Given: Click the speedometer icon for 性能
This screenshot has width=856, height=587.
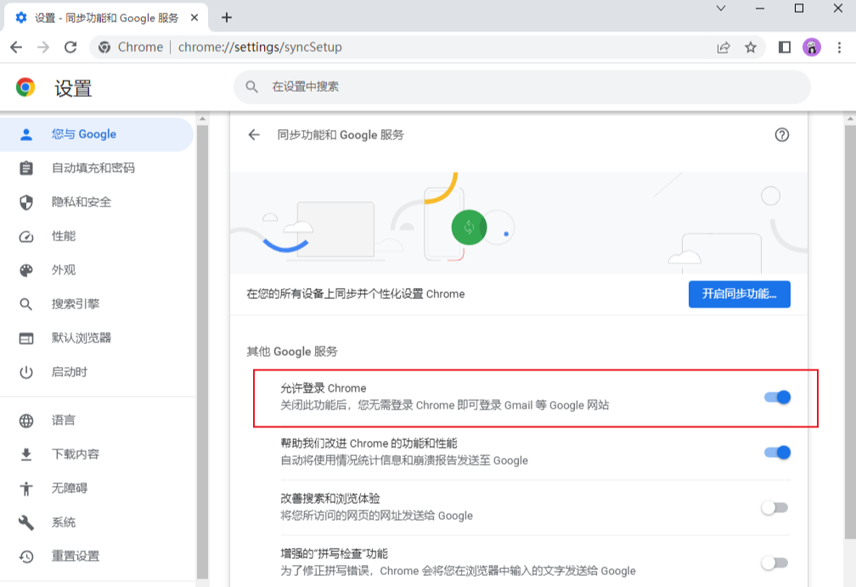Looking at the screenshot, I should click(26, 236).
